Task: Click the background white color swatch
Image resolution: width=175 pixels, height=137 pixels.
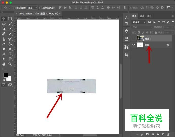Action: 10,79
